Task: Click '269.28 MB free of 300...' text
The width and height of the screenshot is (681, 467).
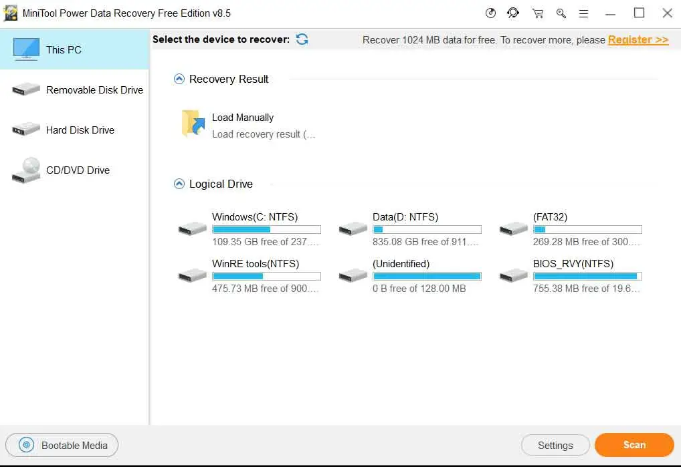Action: pos(587,242)
